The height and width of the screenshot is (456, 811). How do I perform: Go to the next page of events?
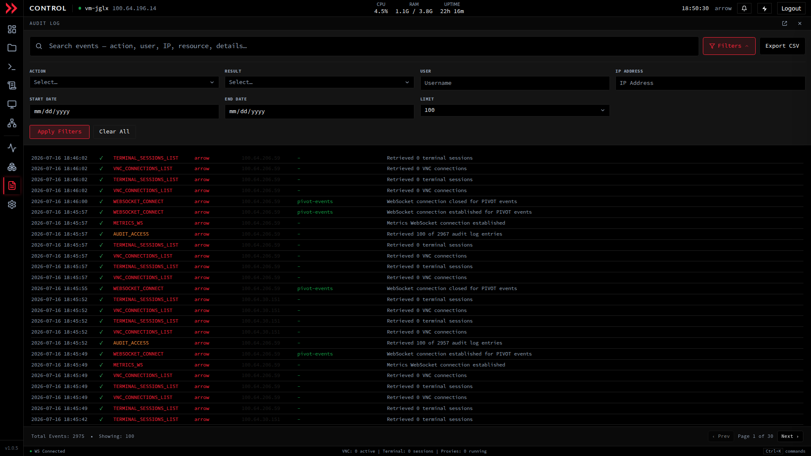point(790,436)
